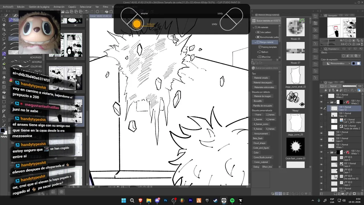Open the Seleccionar menu

click(86, 7)
